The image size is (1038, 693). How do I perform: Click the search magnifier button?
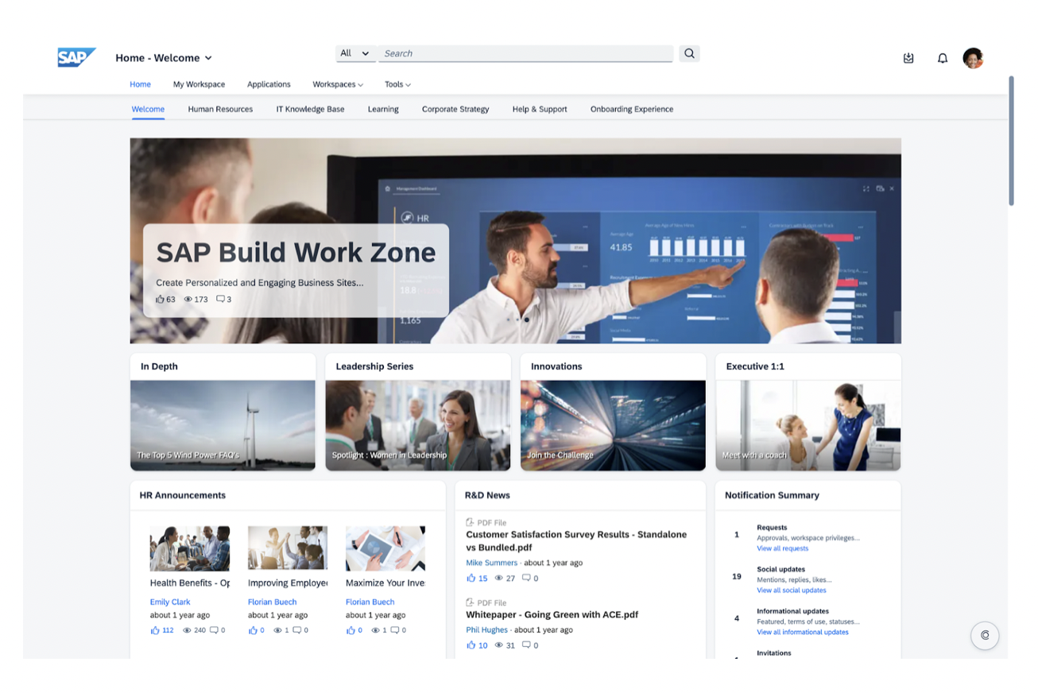(x=689, y=53)
